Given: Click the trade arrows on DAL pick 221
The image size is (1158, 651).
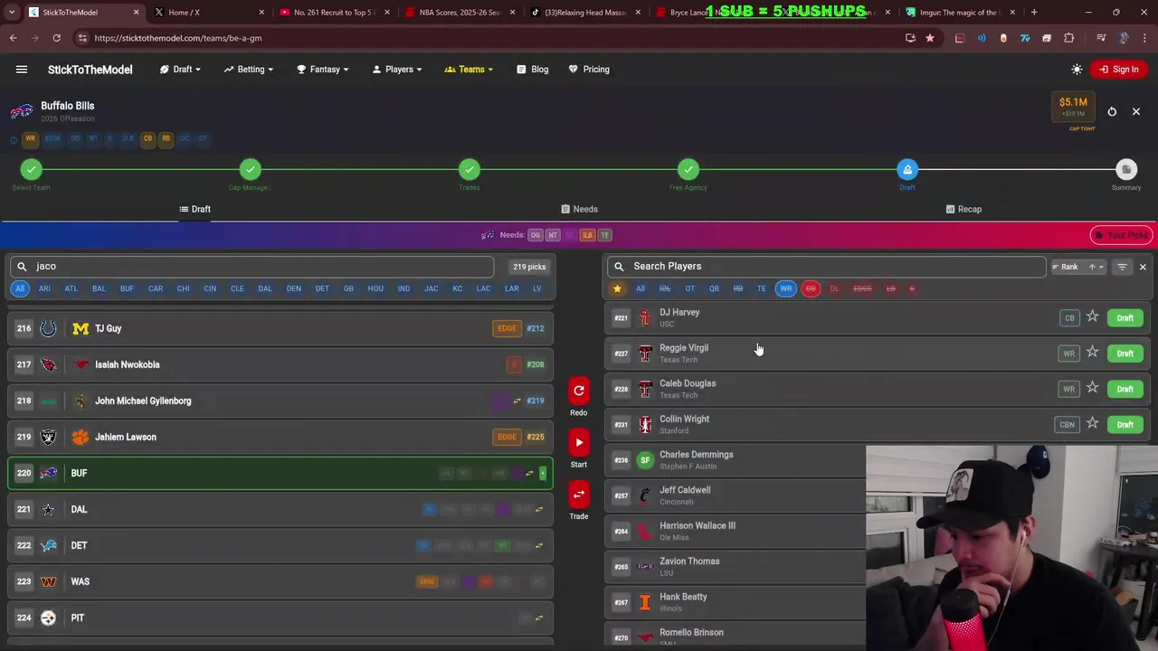Looking at the screenshot, I should (x=538, y=509).
